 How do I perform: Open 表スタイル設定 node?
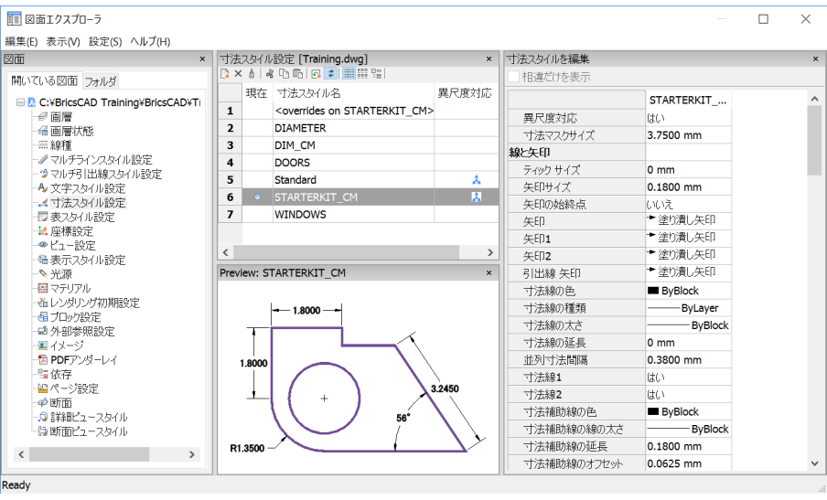point(82,217)
